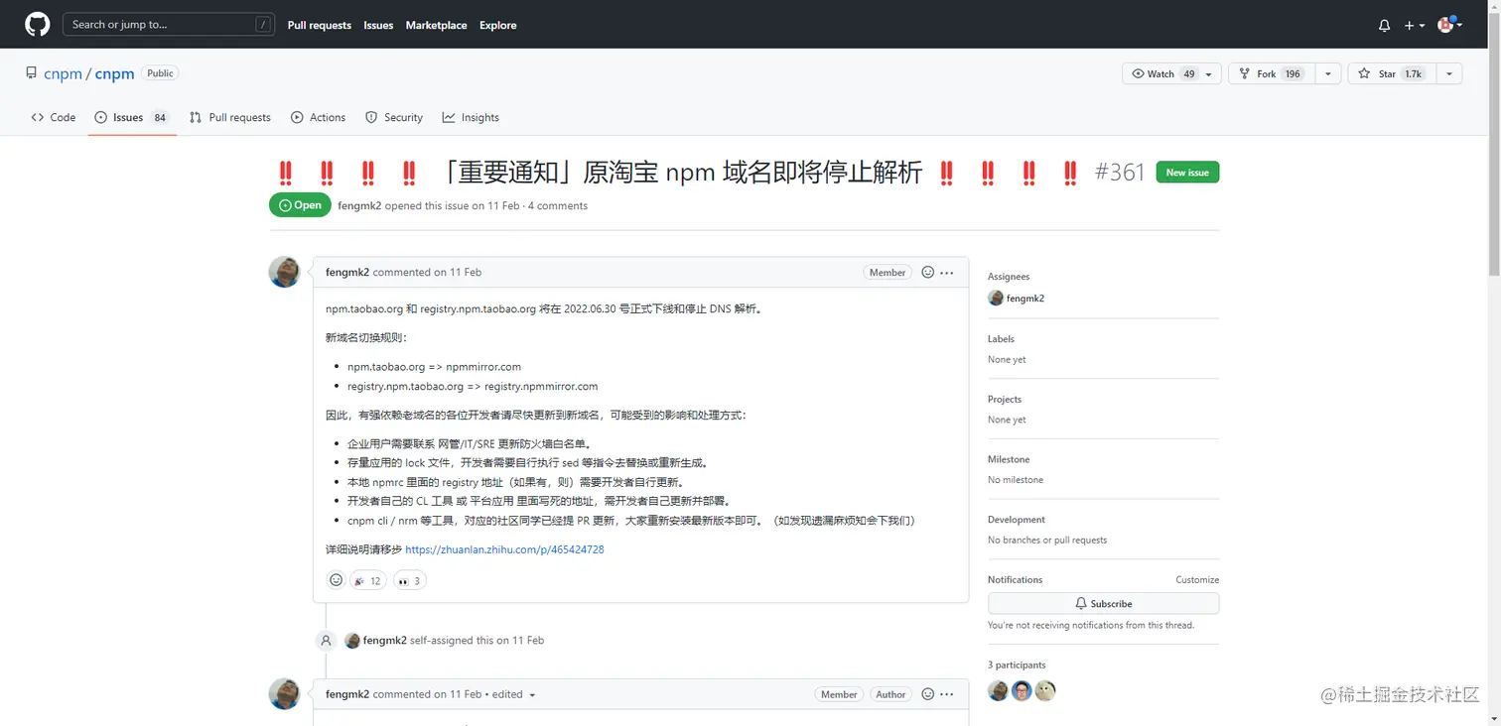The width and height of the screenshot is (1501, 726).
Task: Open assignee fengmk2 in the sidebar
Action: 1017,299
